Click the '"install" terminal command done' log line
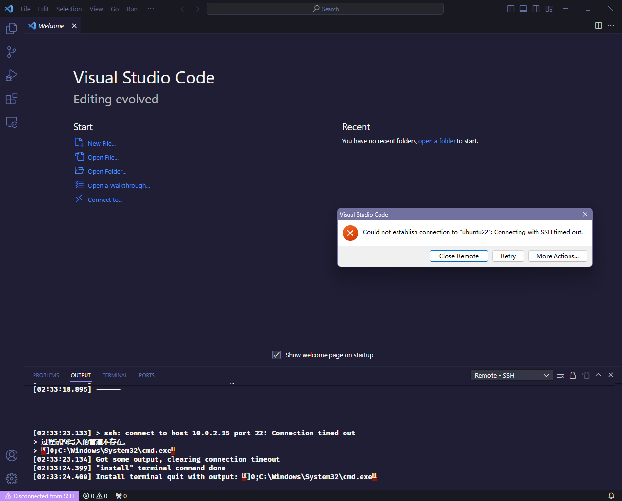The image size is (622, 501). coord(129,468)
